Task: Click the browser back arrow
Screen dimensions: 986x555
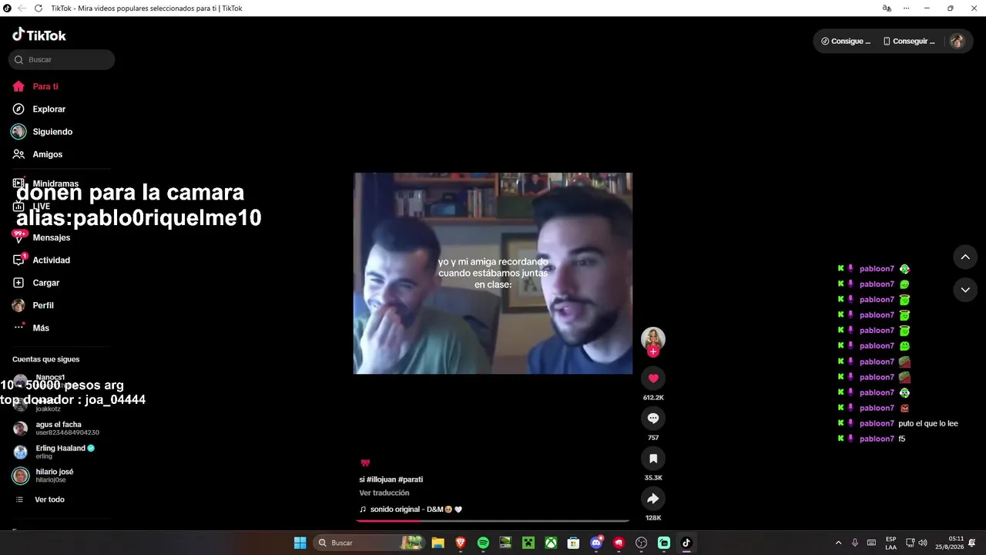Action: 21,8
